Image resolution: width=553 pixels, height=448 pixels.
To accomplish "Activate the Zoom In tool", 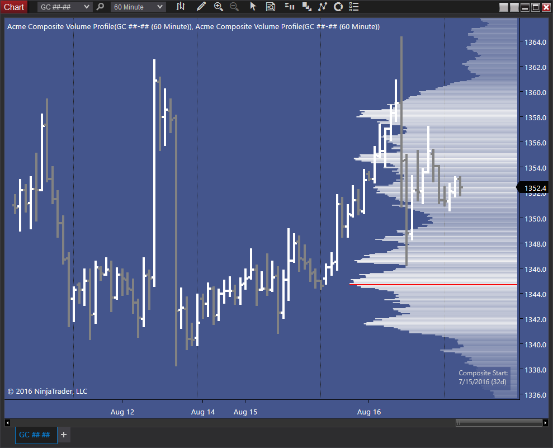I will (x=219, y=7).
